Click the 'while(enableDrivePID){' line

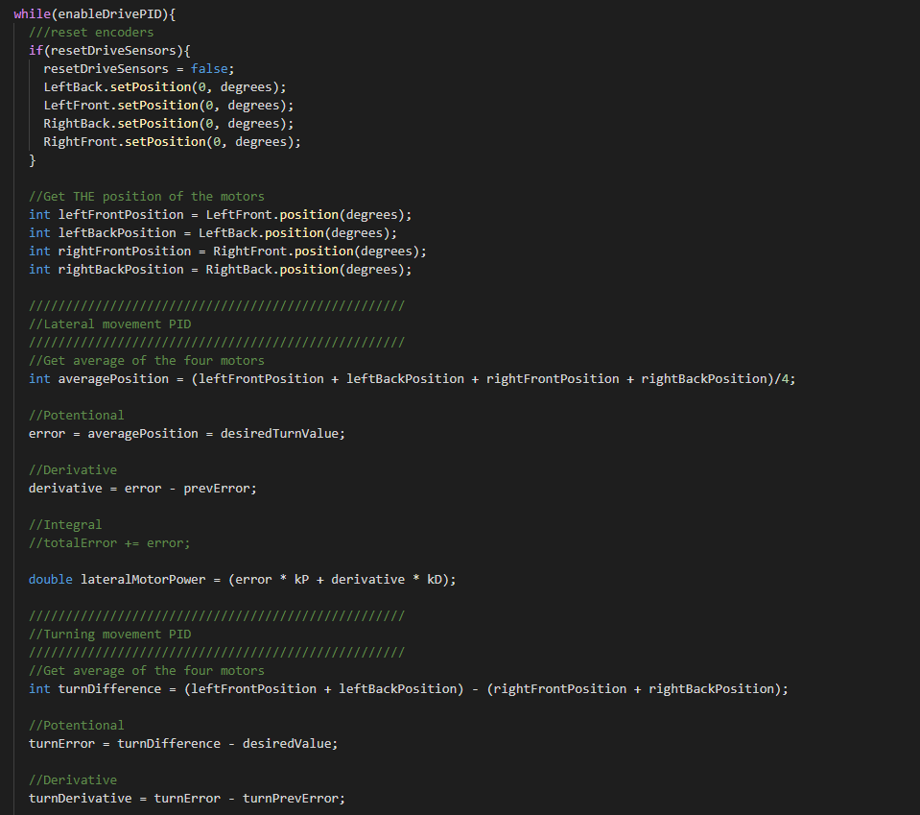point(94,14)
